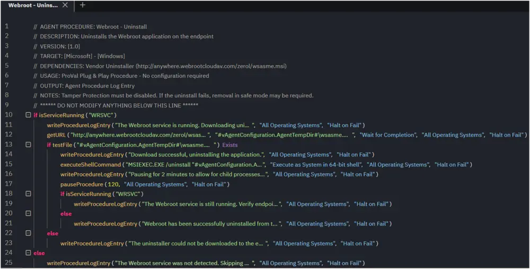Click "Pausing for 2 minutes" log entry string
The width and height of the screenshot is (530, 269).
(x=198, y=175)
